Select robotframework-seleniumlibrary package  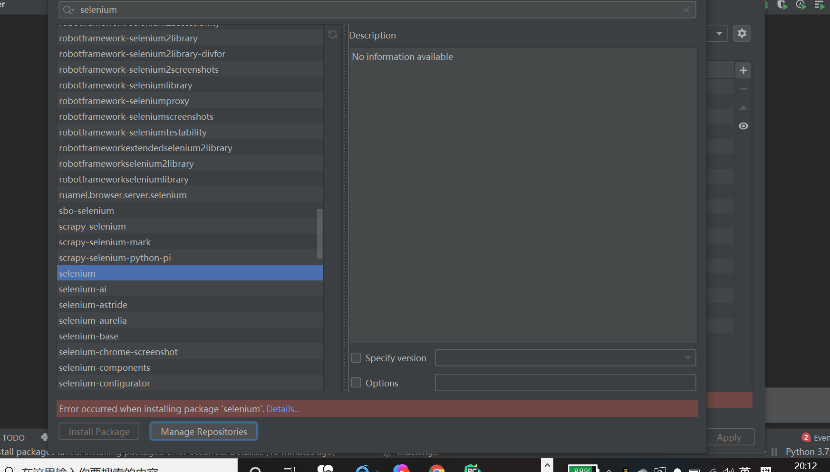tap(190, 85)
